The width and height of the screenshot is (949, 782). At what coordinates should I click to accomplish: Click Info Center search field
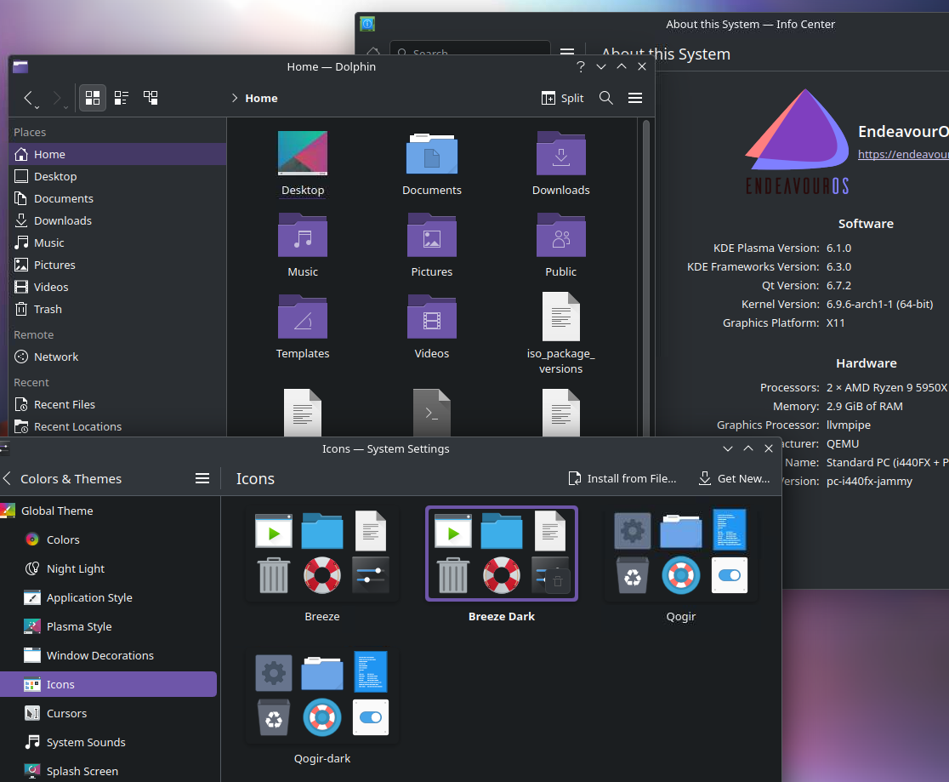pyautogui.click(x=470, y=49)
